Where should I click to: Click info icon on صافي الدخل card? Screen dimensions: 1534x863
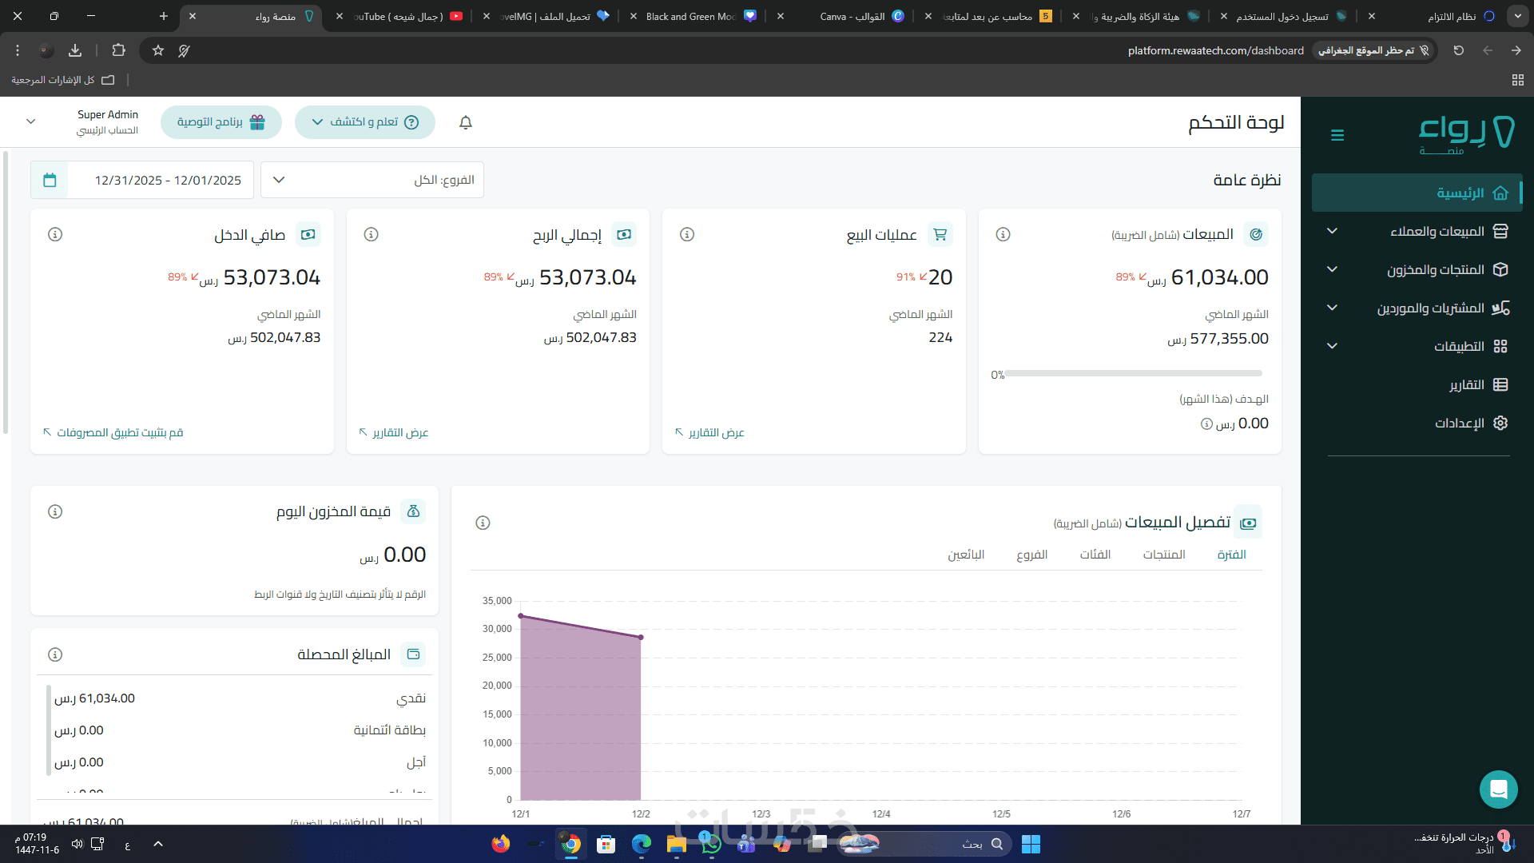pos(55,234)
